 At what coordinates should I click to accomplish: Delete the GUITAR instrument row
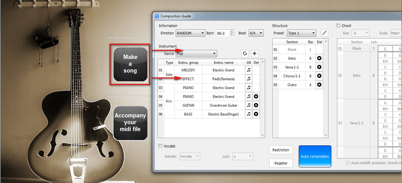point(256,105)
